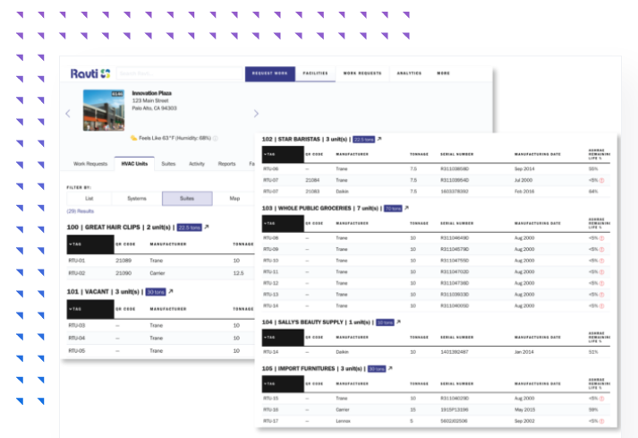Select the HVAC Units tab
The width and height of the screenshot is (638, 438).
[x=135, y=164]
